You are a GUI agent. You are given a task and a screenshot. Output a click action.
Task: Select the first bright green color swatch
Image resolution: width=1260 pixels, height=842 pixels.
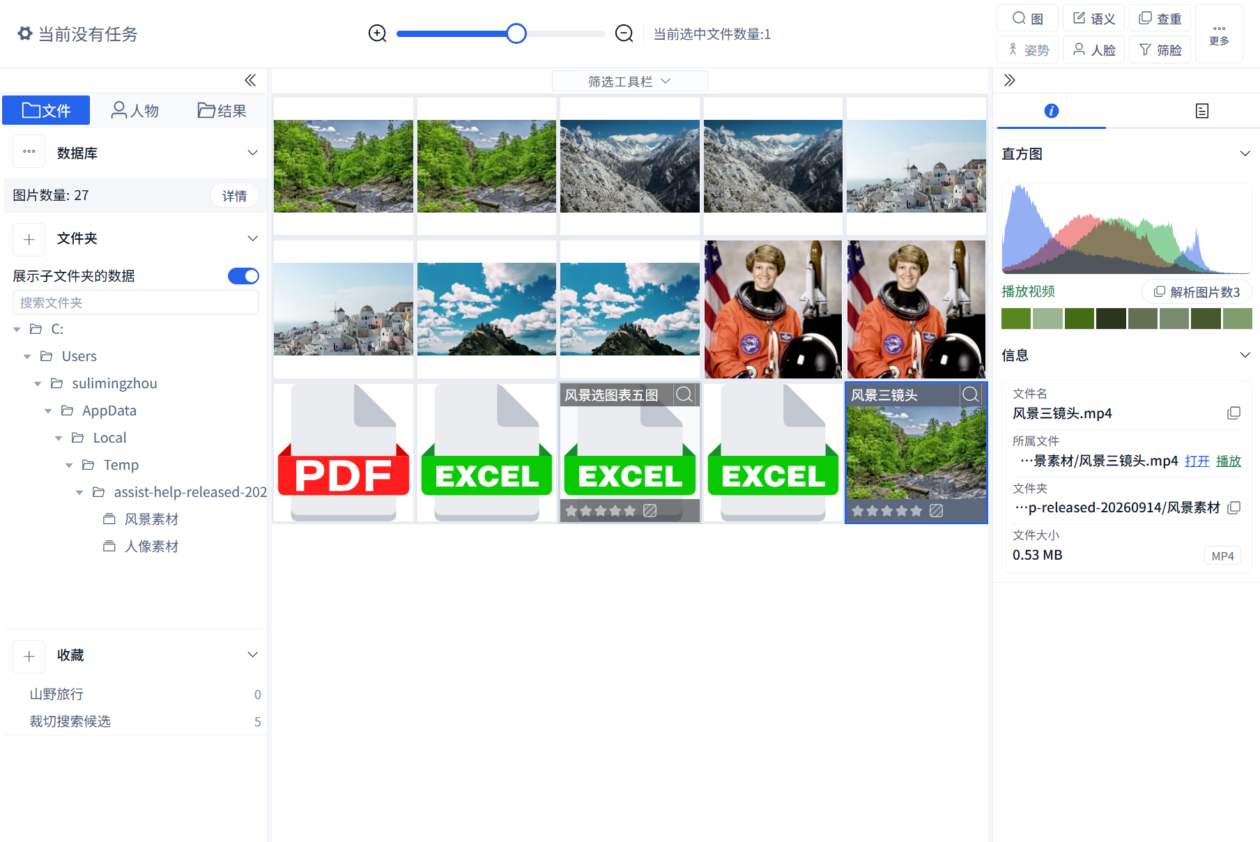(x=1016, y=319)
